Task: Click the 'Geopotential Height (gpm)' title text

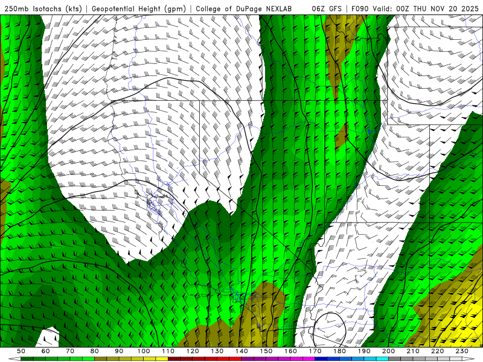Action: point(139,9)
